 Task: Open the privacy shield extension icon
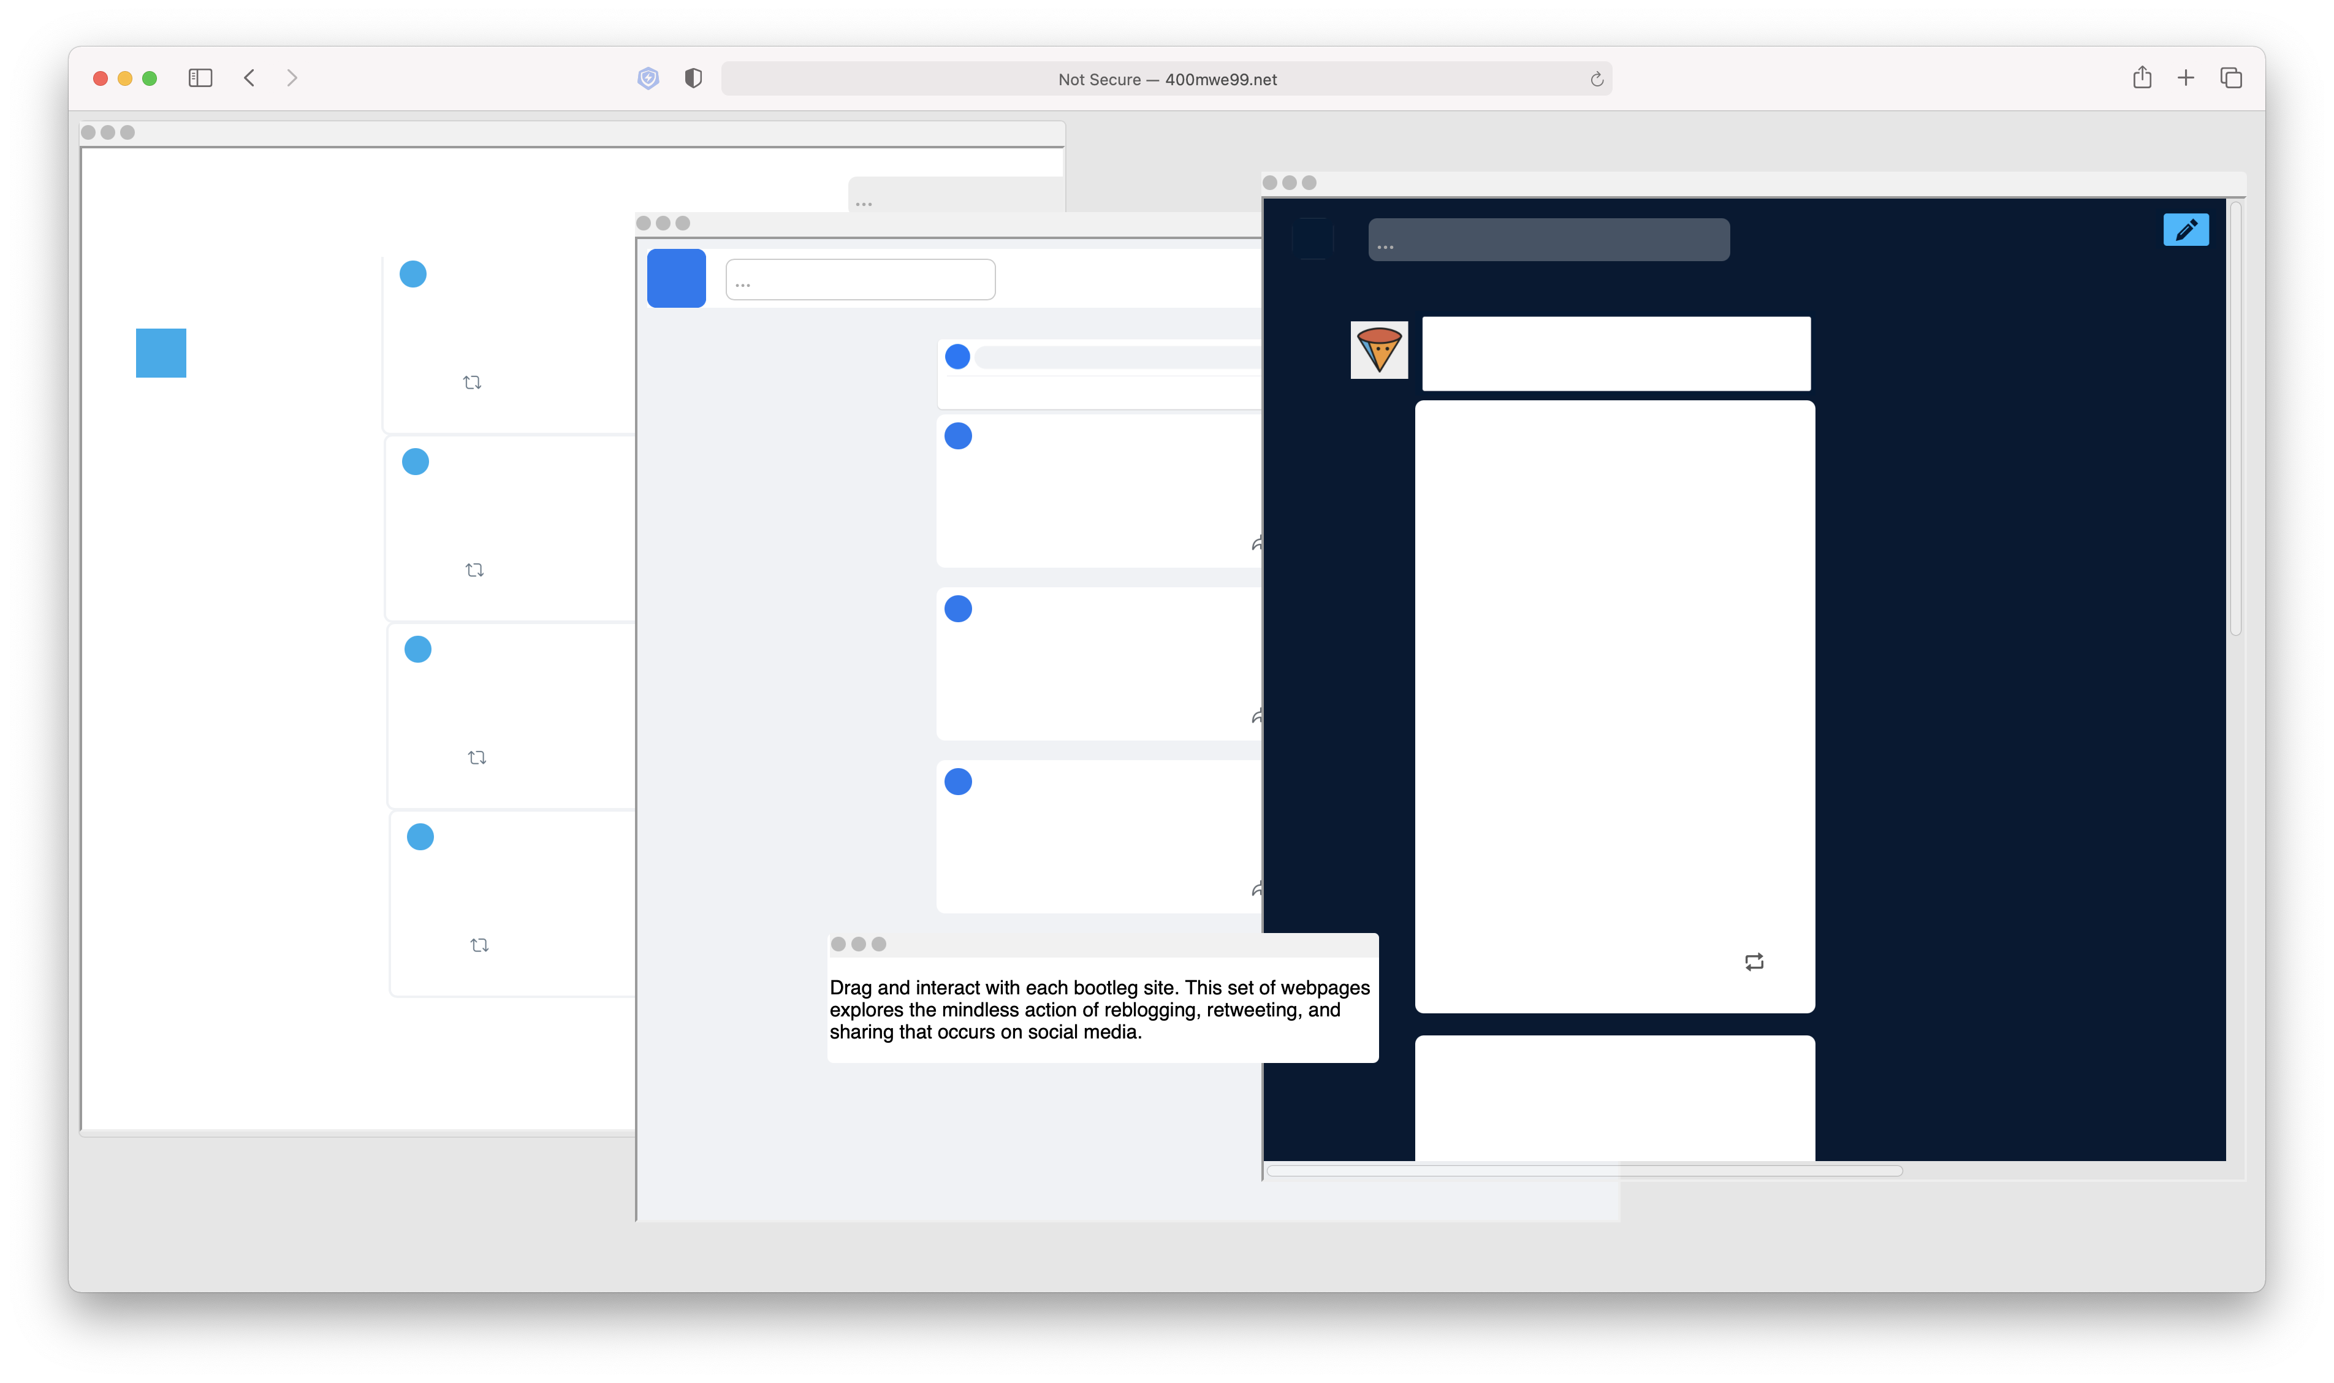648,78
